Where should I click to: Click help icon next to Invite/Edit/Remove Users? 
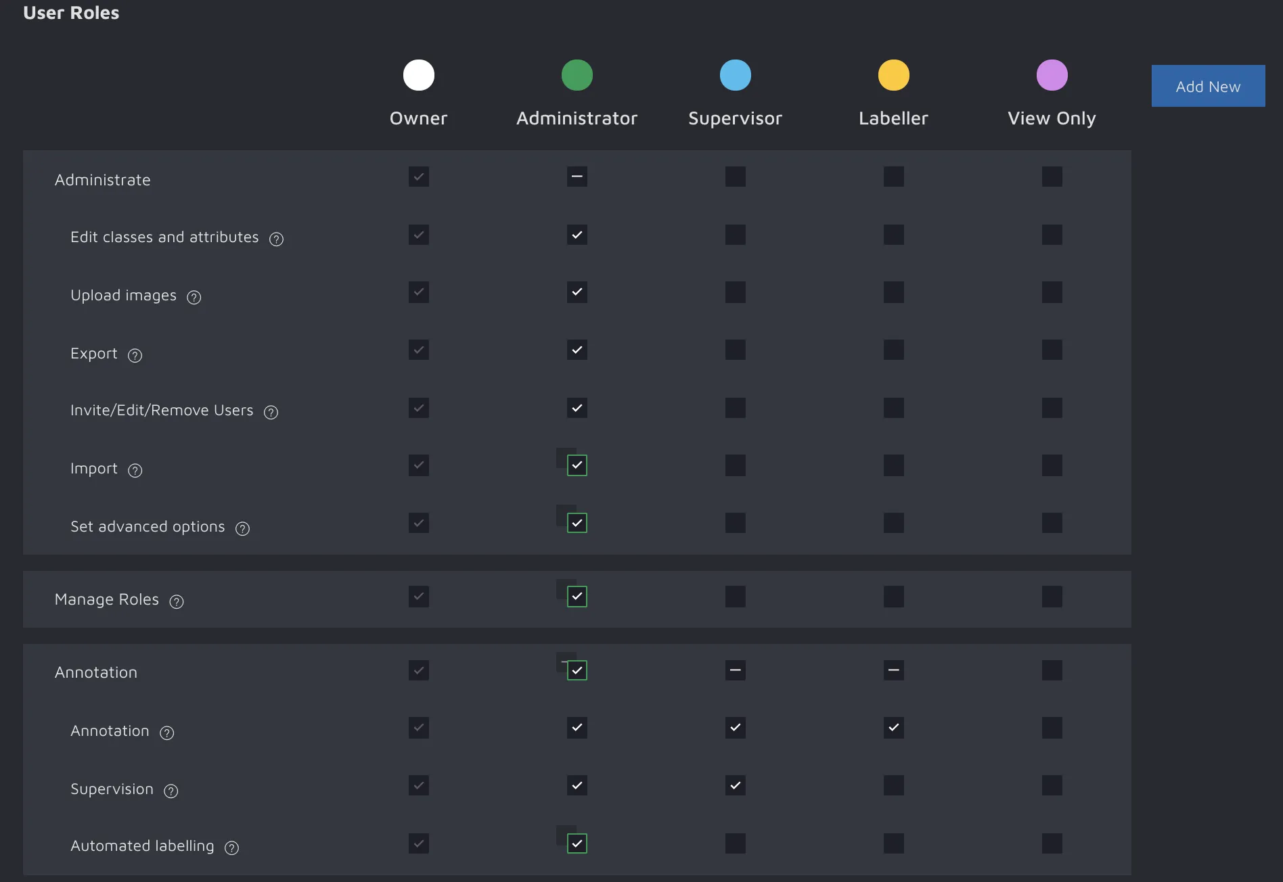point(271,412)
